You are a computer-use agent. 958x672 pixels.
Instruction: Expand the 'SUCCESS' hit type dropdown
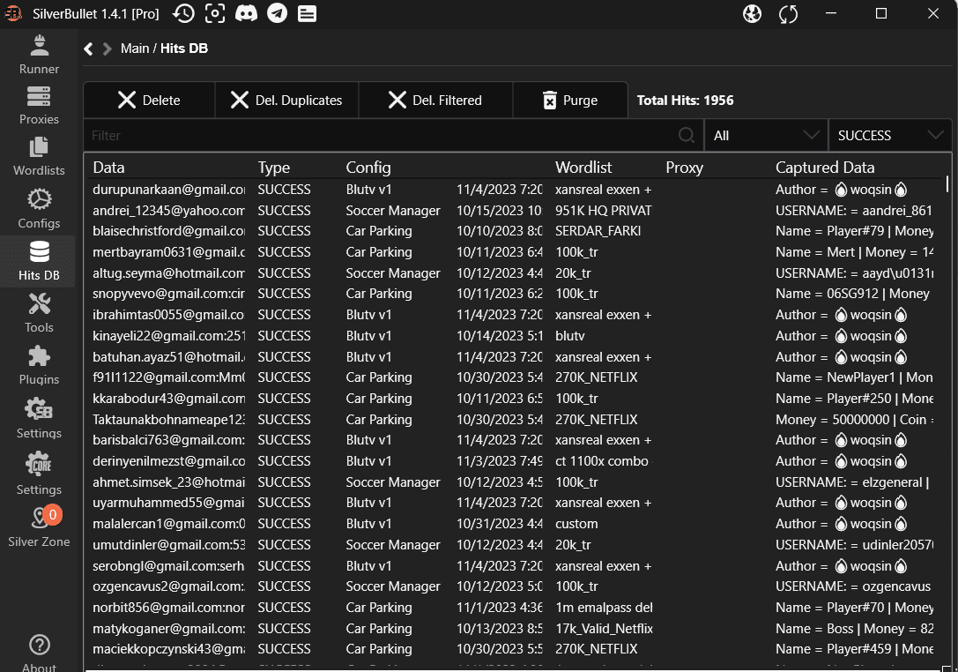point(889,136)
